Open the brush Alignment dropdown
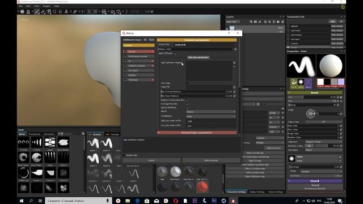The height and width of the screenshot is (204, 363). point(323,142)
